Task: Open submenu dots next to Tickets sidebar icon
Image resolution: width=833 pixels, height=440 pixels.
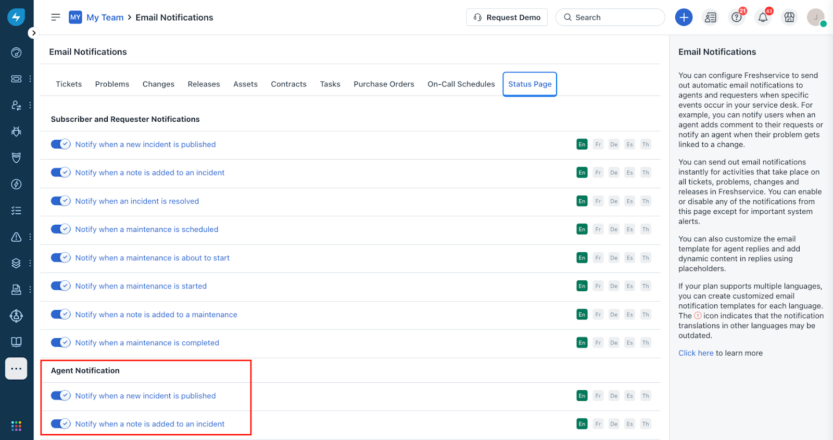Action: pos(30,79)
